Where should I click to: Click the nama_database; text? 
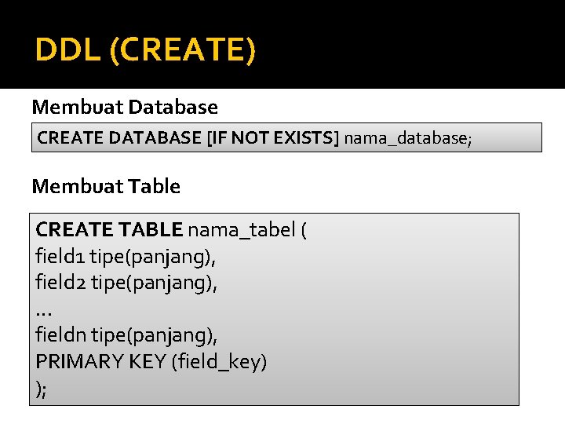[407, 139]
